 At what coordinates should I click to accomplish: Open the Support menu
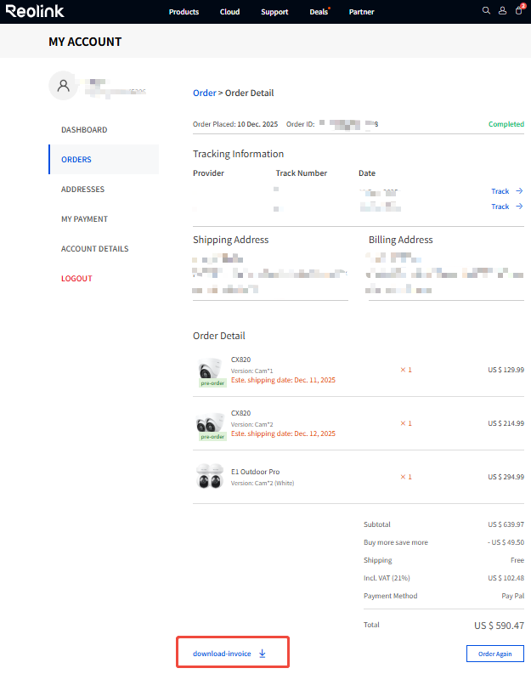click(x=274, y=12)
